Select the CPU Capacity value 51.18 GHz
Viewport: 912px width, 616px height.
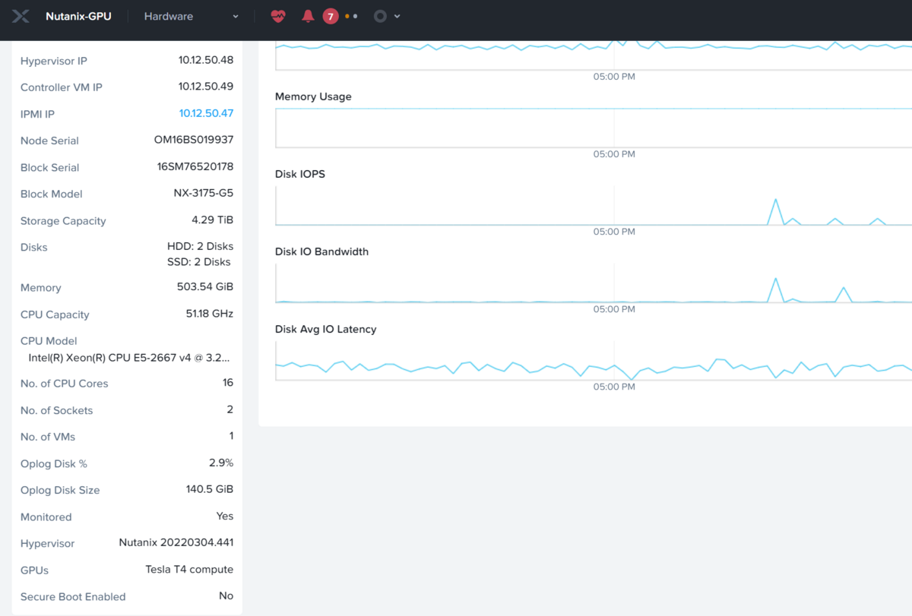pyautogui.click(x=210, y=313)
